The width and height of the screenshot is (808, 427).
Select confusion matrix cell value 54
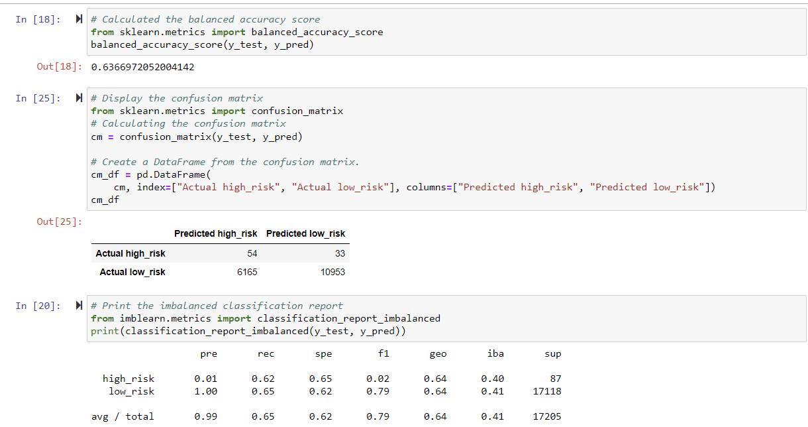252,253
